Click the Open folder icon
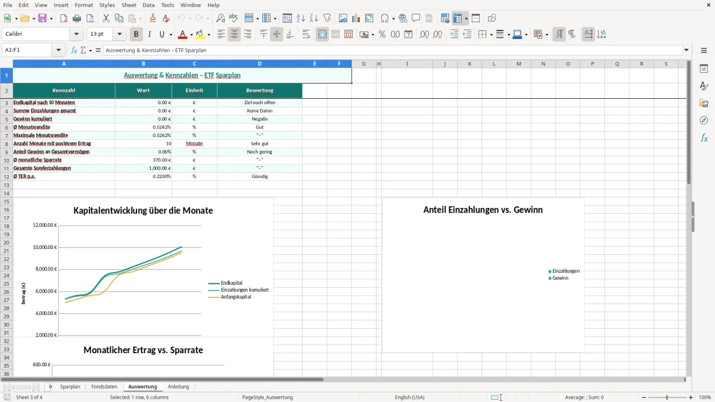715x402 pixels. (x=24, y=18)
